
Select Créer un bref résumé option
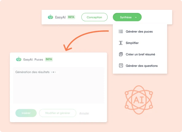tap(140, 54)
